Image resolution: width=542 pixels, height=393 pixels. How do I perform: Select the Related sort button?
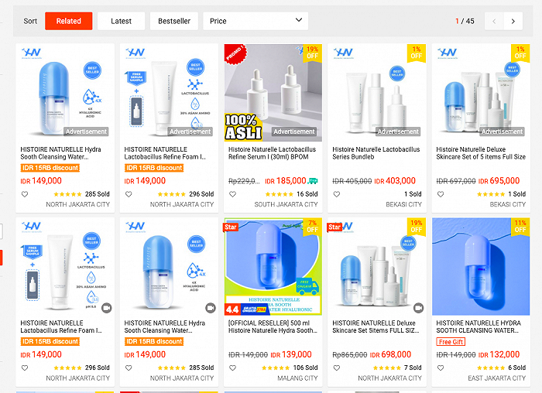[x=69, y=21]
